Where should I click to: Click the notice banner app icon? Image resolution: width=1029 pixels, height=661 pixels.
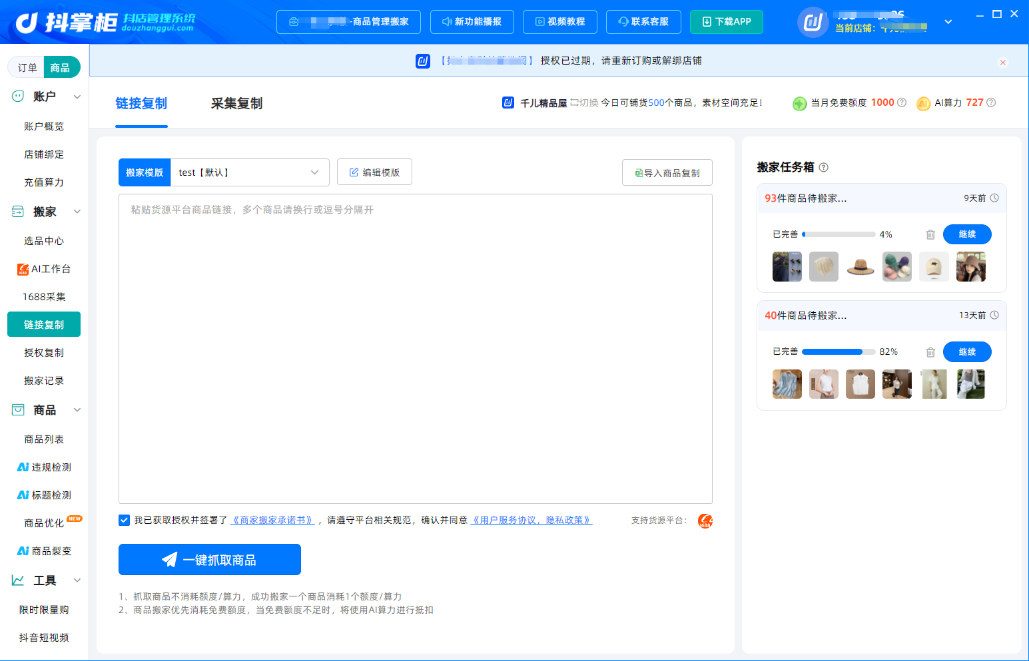423,61
